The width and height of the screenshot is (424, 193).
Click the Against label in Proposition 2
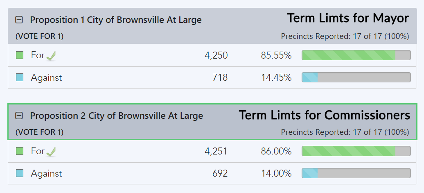tap(46, 173)
